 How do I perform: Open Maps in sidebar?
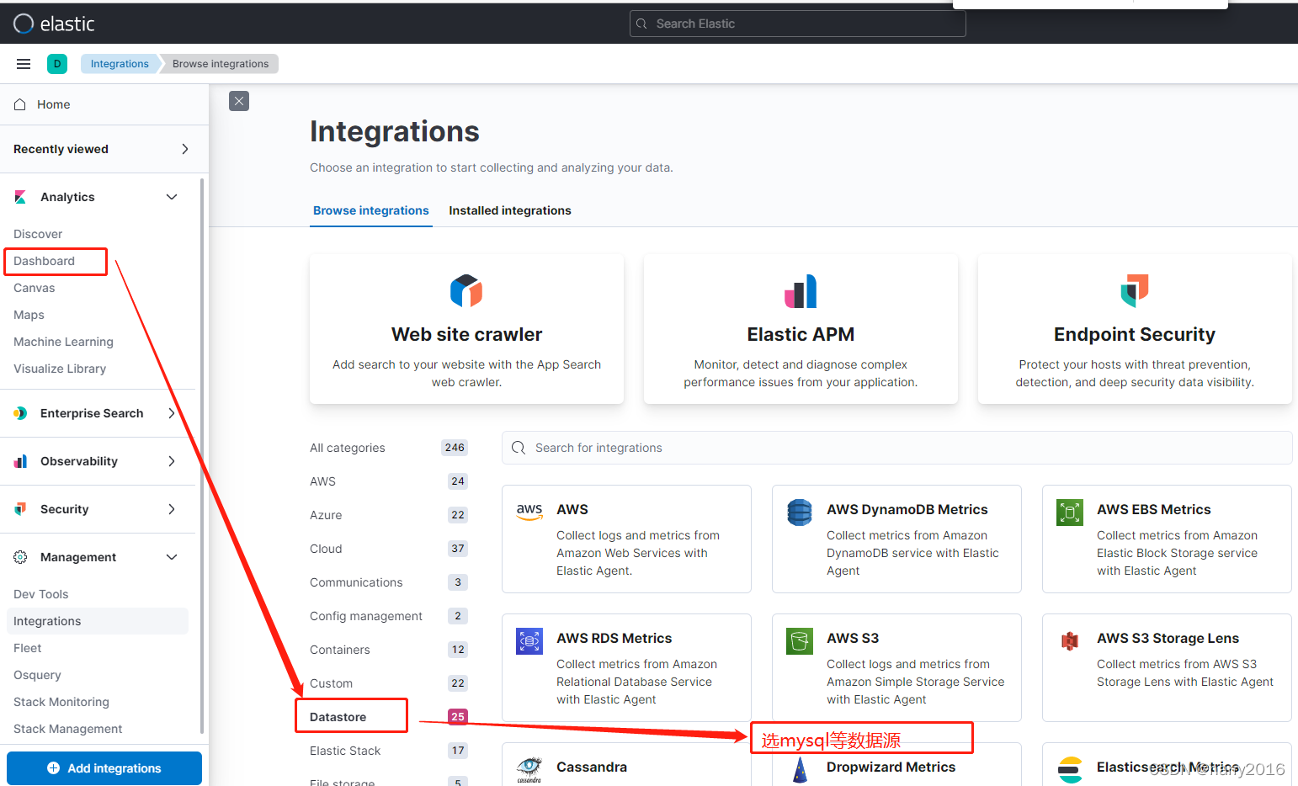[29, 315]
